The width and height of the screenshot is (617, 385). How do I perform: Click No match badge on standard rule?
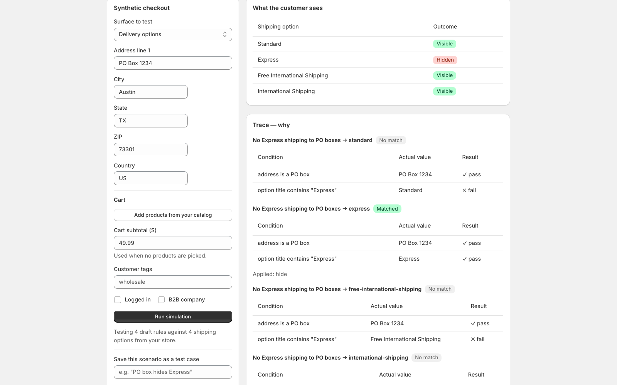tap(391, 140)
